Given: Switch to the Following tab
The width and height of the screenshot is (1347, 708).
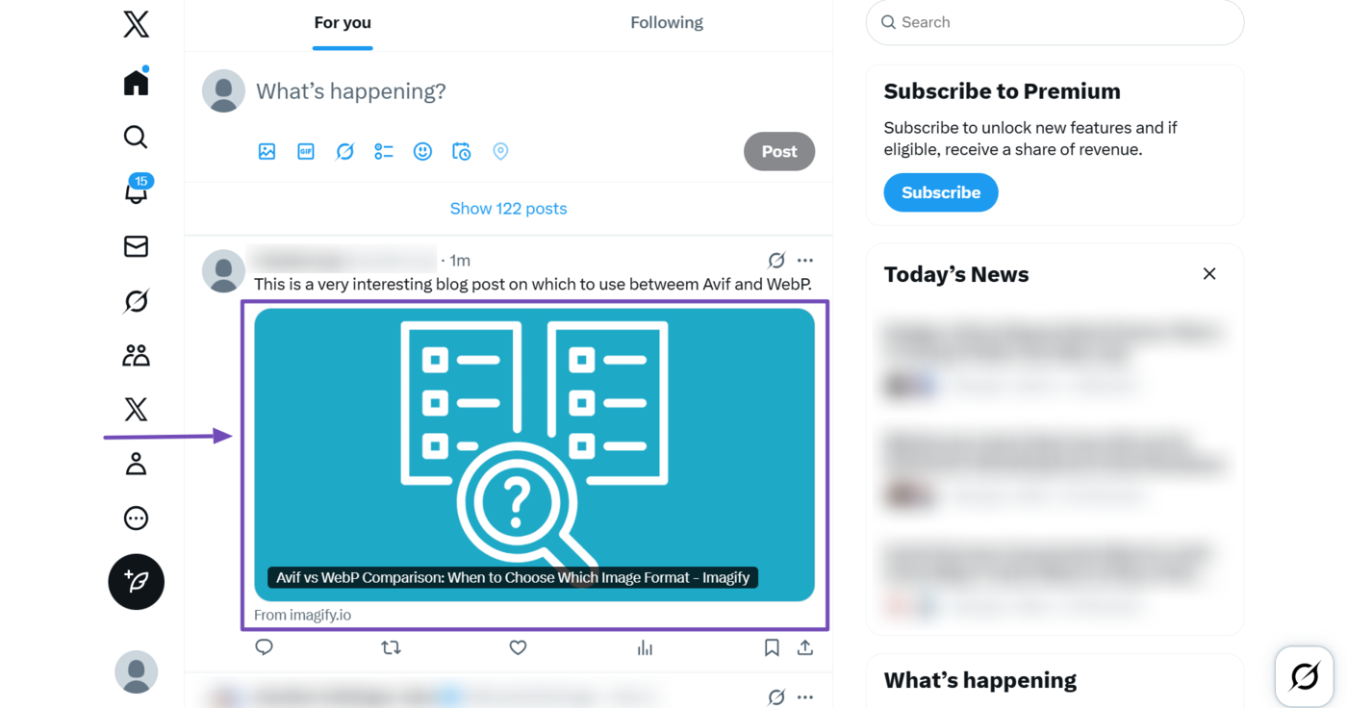Looking at the screenshot, I should pos(666,21).
